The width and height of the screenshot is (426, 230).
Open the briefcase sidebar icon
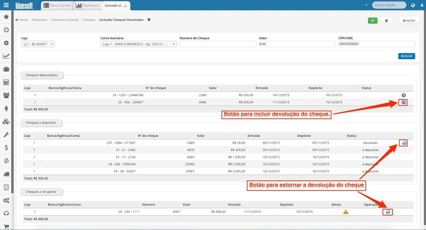[6, 69]
